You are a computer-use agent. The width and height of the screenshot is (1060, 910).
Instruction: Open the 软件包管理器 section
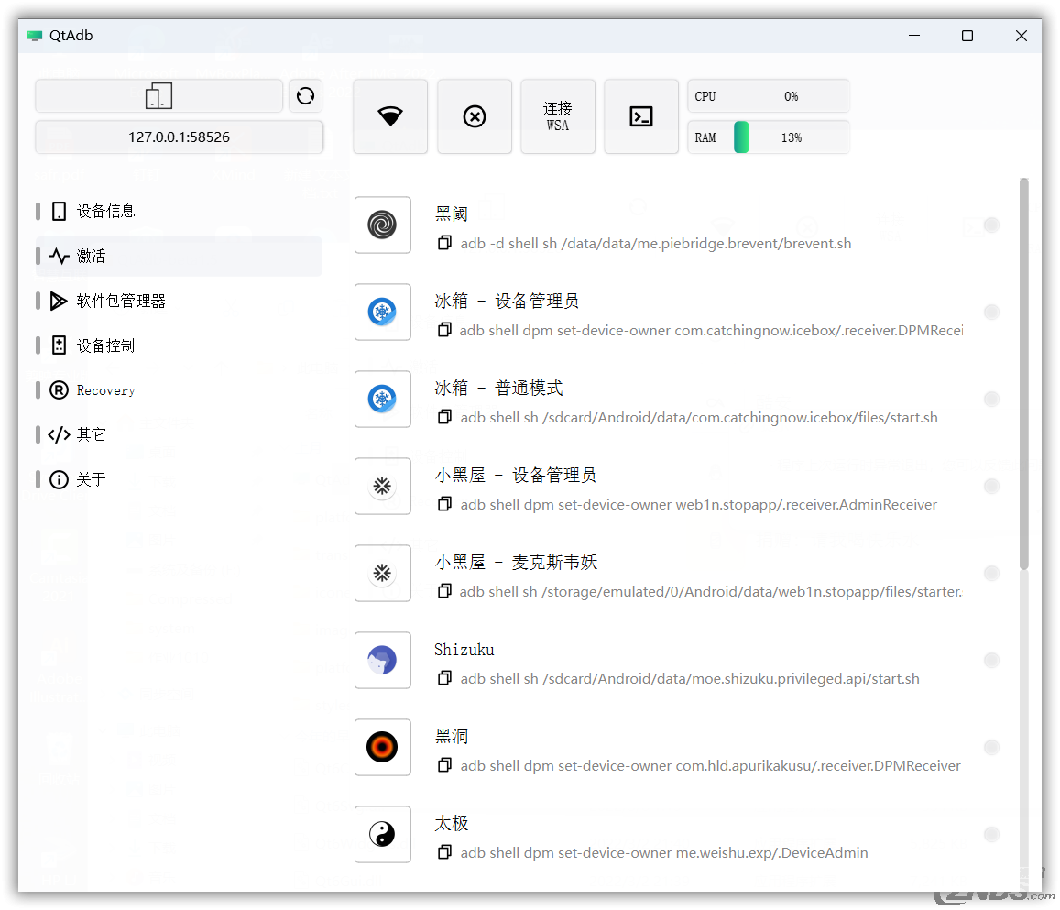tap(179, 301)
